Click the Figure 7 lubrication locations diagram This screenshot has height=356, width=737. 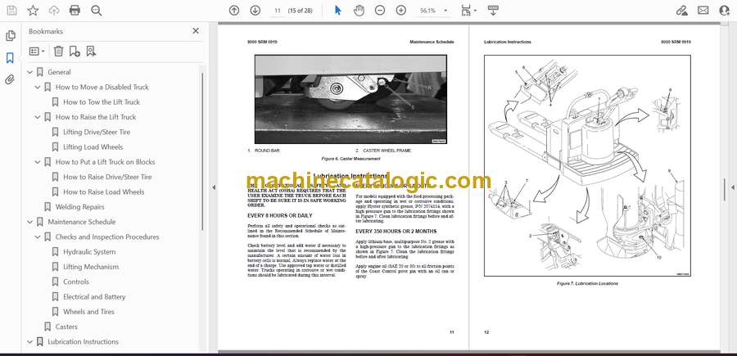coord(587,166)
